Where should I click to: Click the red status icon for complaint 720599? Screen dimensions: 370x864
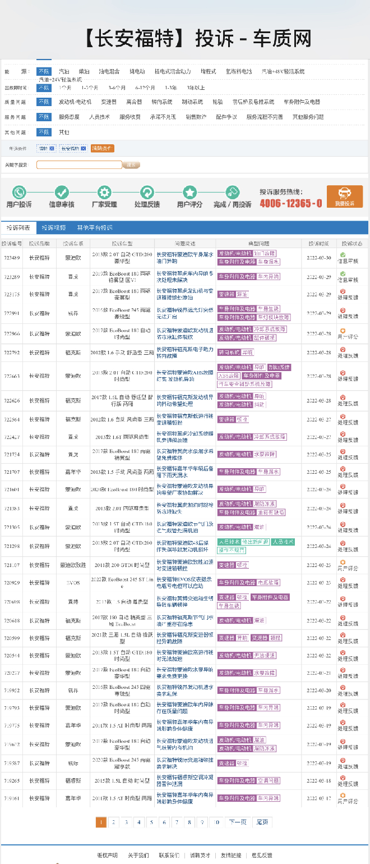343,636
